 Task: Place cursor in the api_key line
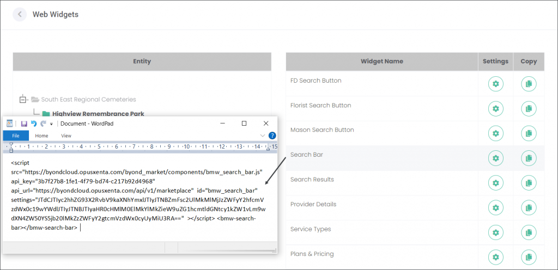coord(83,181)
